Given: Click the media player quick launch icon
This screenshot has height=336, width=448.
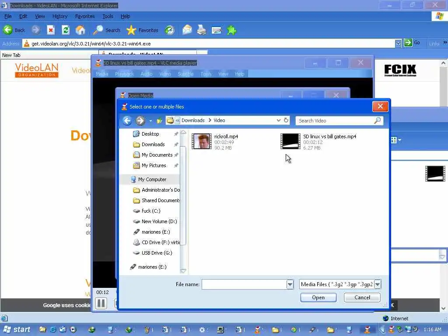Looking at the screenshot, I should click(x=73, y=329).
